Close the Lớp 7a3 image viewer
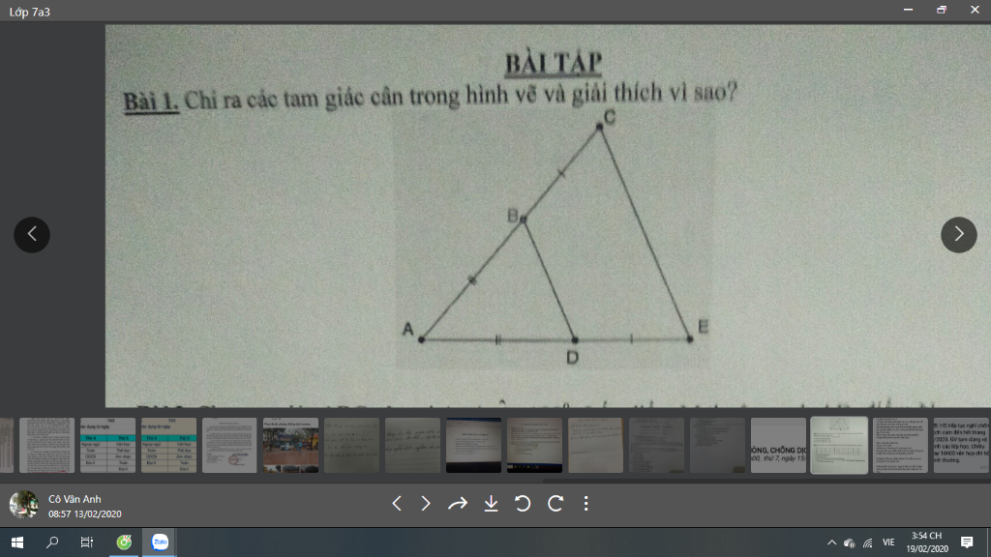This screenshot has width=991, height=557. coord(975,10)
